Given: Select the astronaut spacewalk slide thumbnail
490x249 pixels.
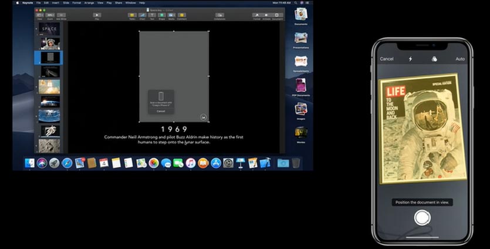Looking at the screenshot, I should point(50,131).
